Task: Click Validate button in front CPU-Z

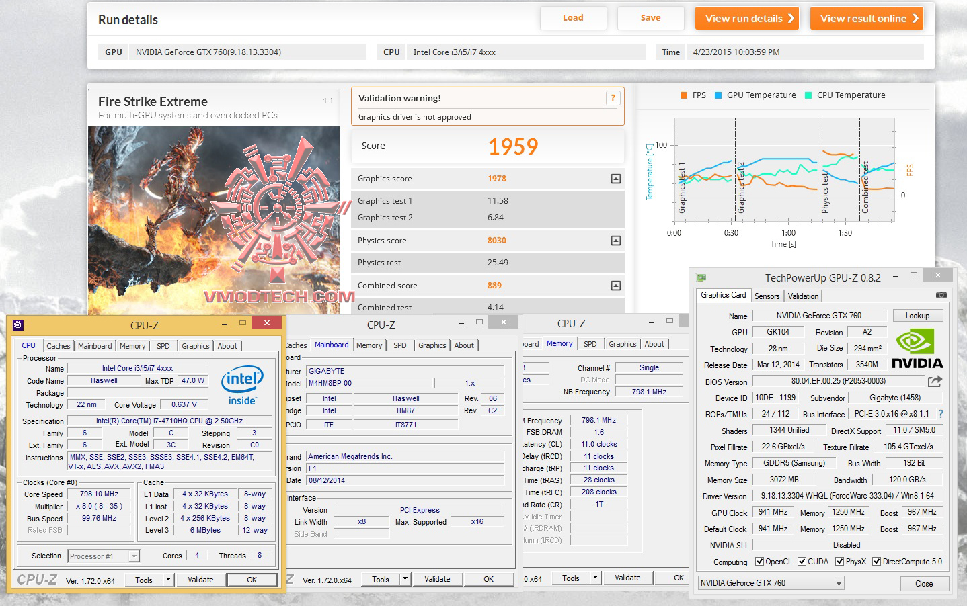Action: pyautogui.click(x=200, y=580)
